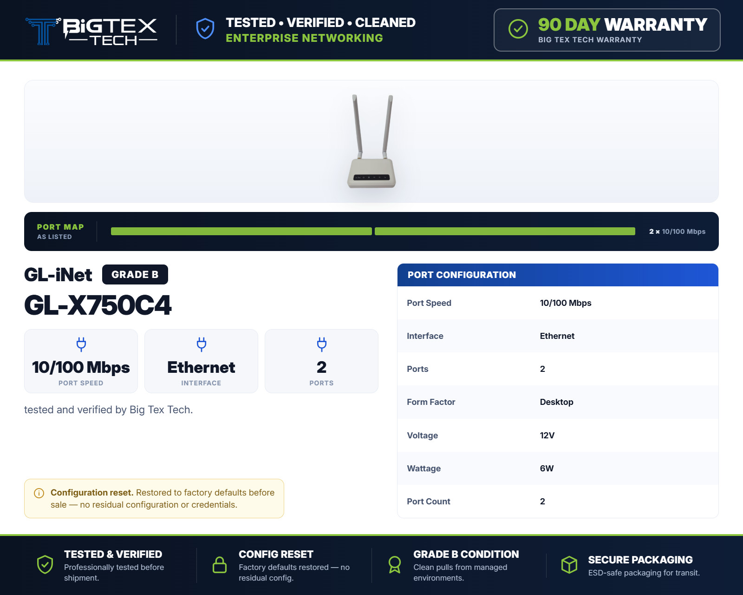Viewport: 743px width, 595px height.
Task: Click 'BIG TEX TECH WARRANTY' text
Action: click(590, 40)
